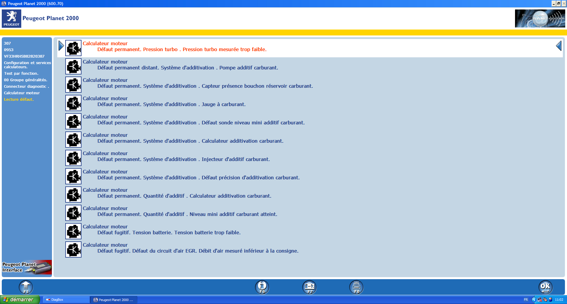Viewport: 567px width, 304px height.
Task: Click engine icon beside Niveau mini additif atteint fault
Action: (73, 213)
